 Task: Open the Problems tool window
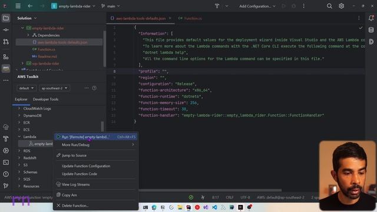(6, 174)
